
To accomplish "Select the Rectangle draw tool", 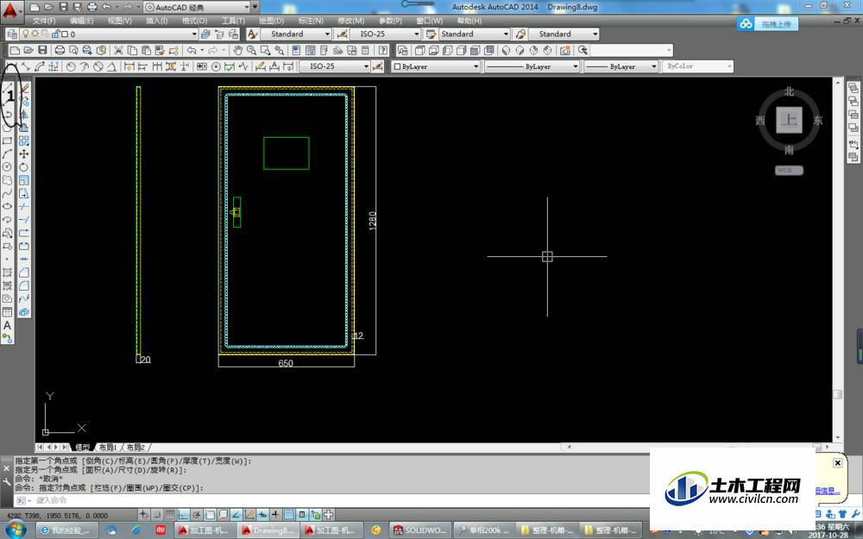I will coord(7,141).
